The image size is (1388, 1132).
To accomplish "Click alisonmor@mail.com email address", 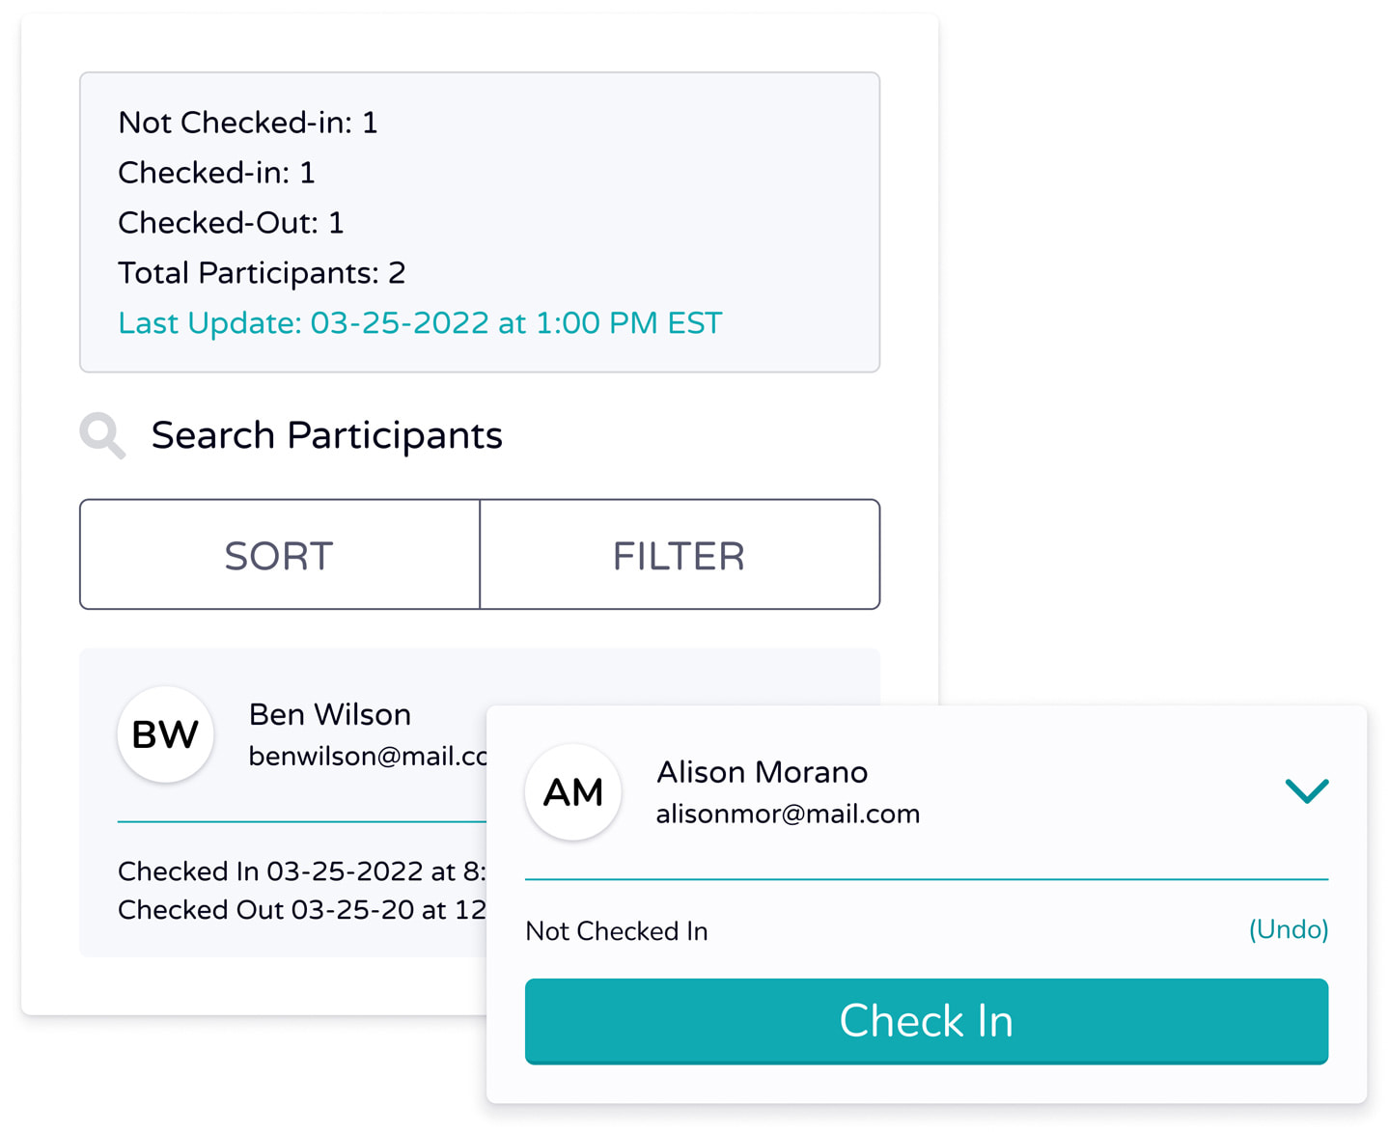I will [788, 814].
